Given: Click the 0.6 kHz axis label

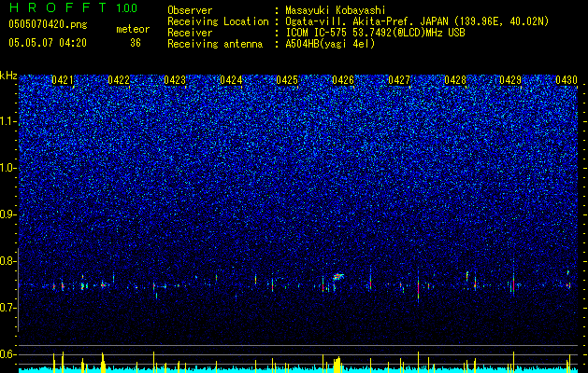Looking at the screenshot, I should click(8, 354).
